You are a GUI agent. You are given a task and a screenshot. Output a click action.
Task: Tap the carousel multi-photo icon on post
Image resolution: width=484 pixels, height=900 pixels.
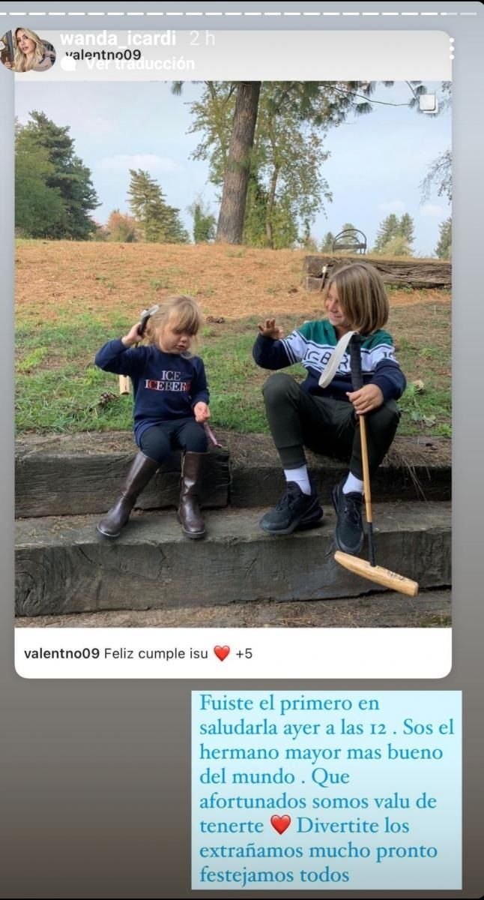coord(428,103)
